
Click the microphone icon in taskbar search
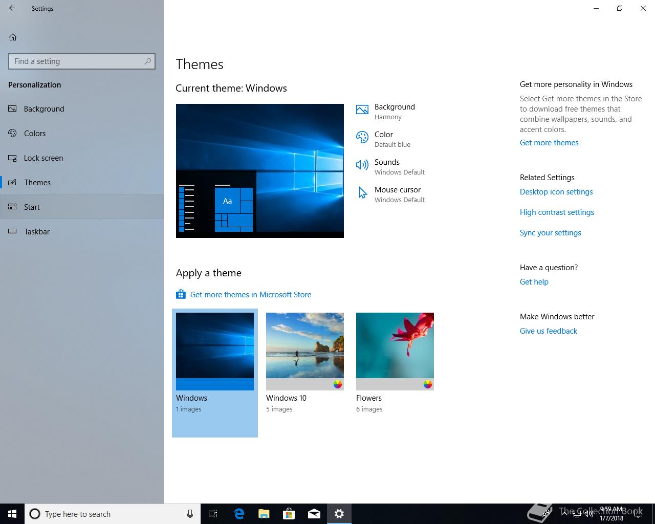190,514
